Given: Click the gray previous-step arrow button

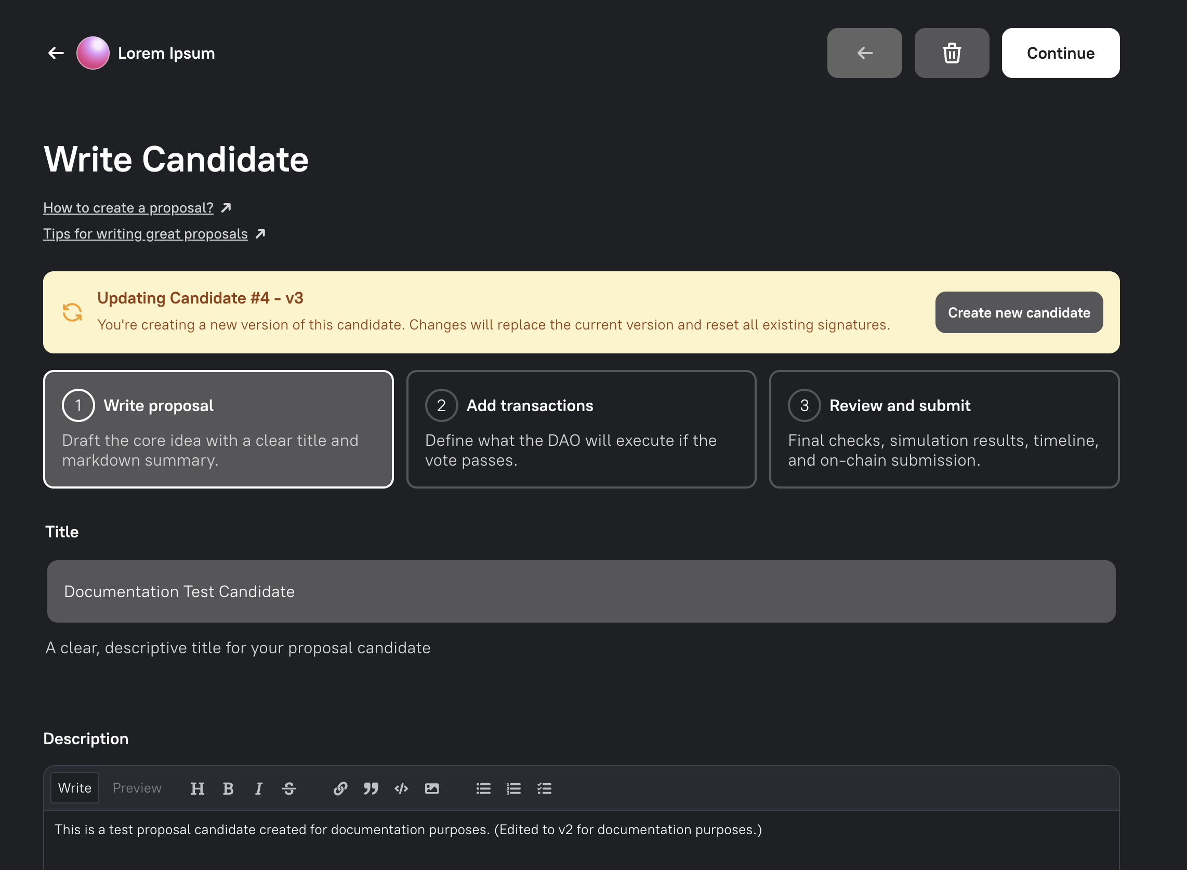Looking at the screenshot, I should click(864, 53).
